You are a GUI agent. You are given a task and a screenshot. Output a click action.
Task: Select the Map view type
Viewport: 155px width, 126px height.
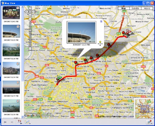click(124, 8)
